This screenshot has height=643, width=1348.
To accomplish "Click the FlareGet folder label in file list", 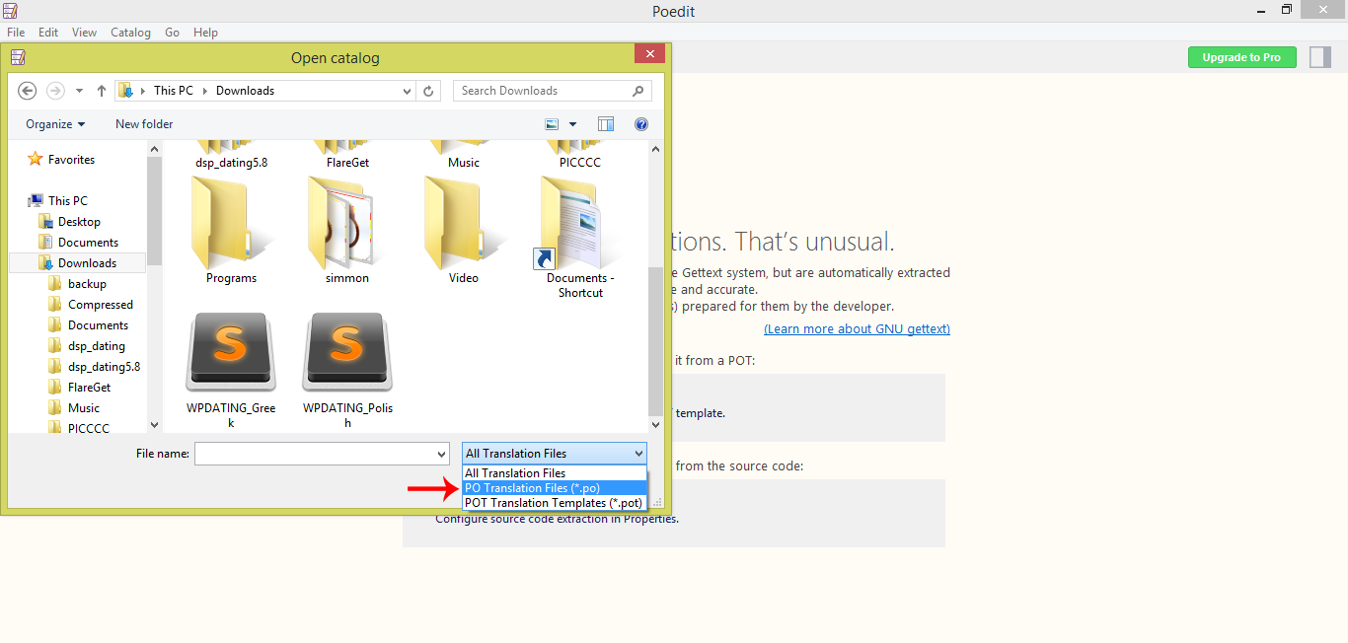I will click(347, 163).
